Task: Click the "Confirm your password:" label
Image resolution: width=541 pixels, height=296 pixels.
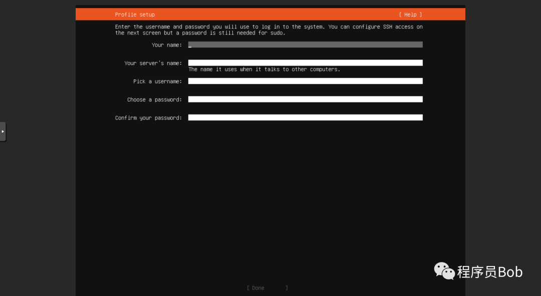Action: coord(148,118)
